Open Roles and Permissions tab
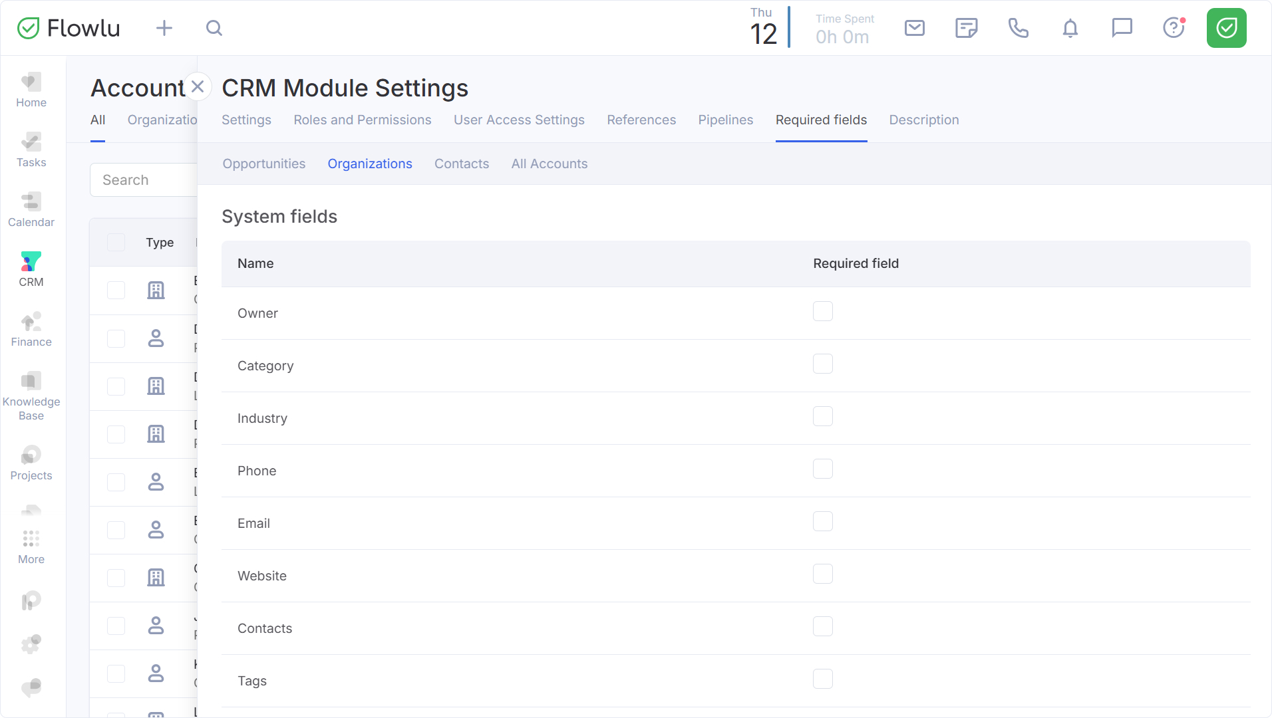The height and width of the screenshot is (718, 1272). [363, 120]
